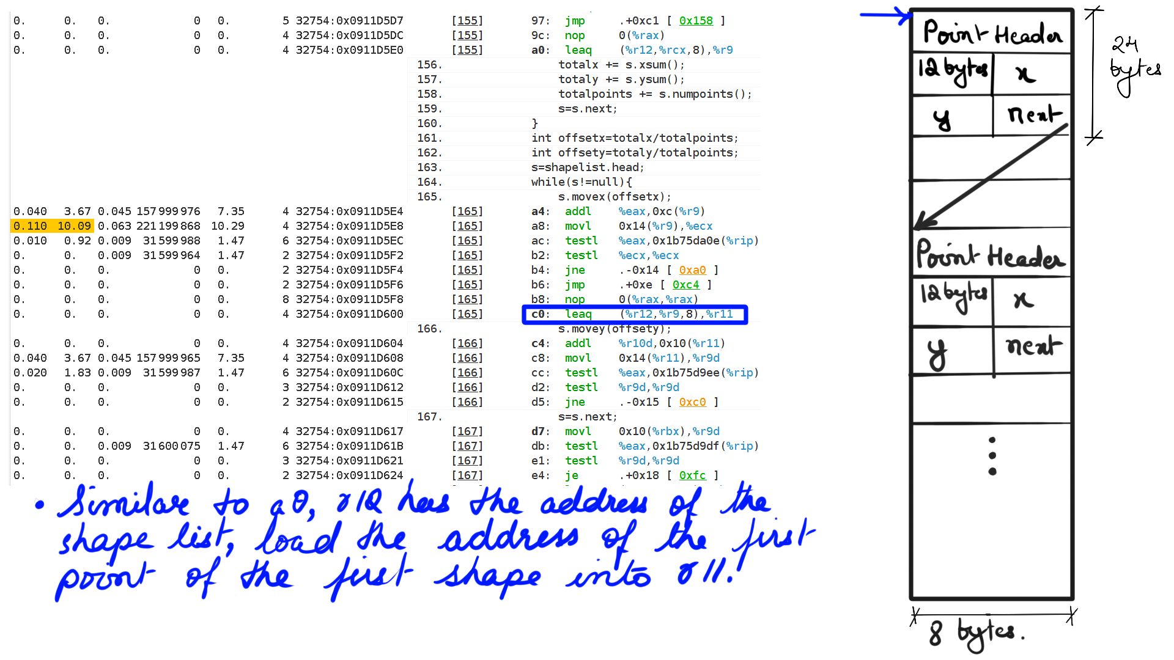1174x660 pixels.
Task: Click the [165] line link beside a4: addl
Action: [467, 211]
